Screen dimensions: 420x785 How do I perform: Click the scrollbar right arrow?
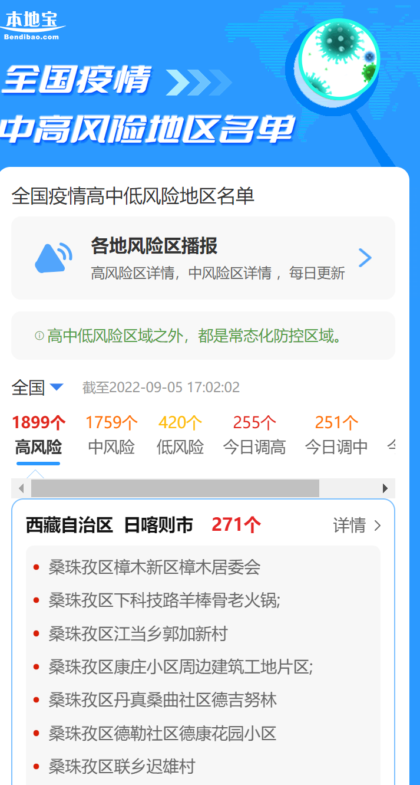[385, 488]
